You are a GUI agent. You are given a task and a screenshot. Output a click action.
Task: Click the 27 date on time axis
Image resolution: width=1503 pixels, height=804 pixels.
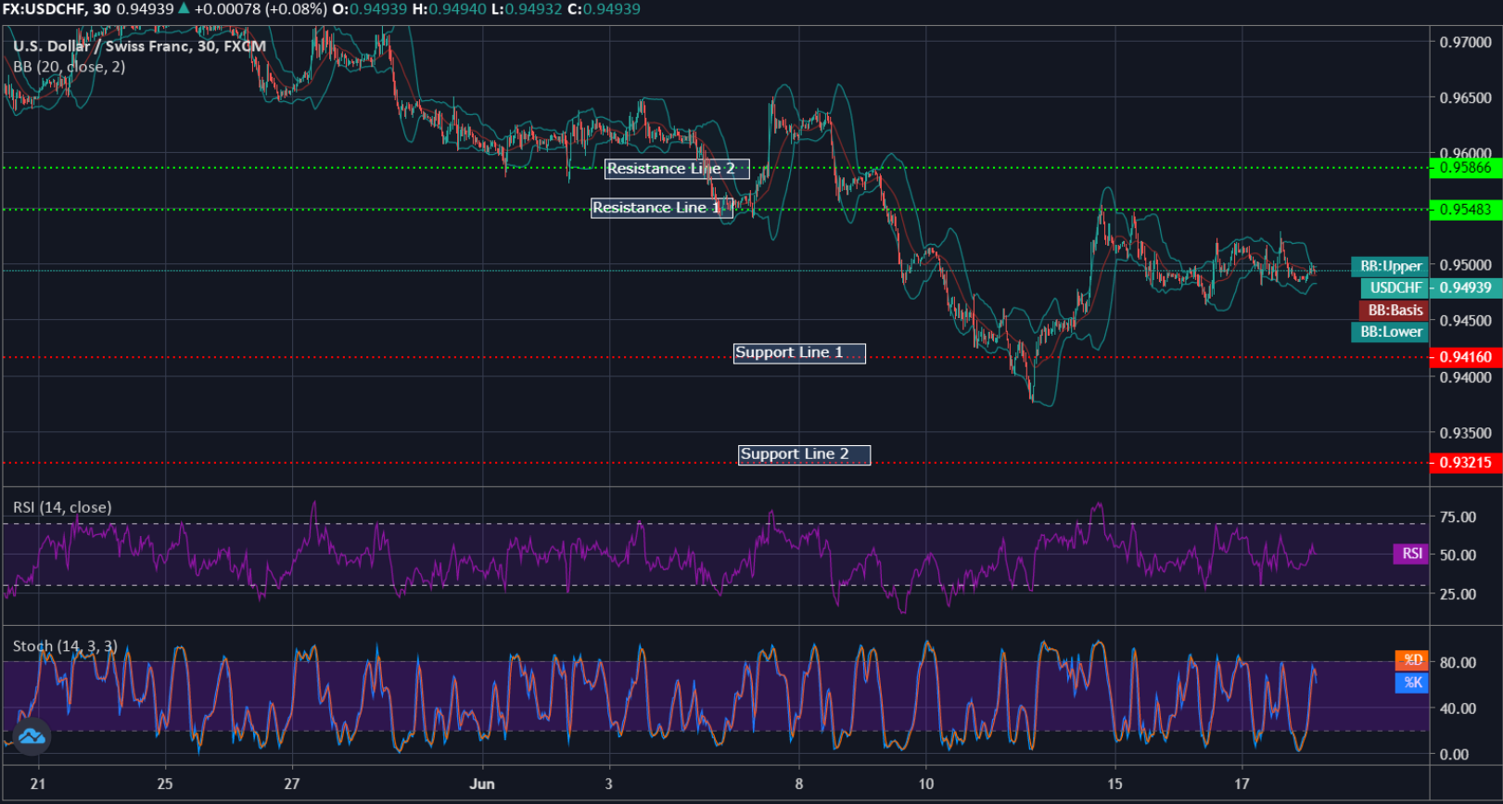tap(292, 784)
